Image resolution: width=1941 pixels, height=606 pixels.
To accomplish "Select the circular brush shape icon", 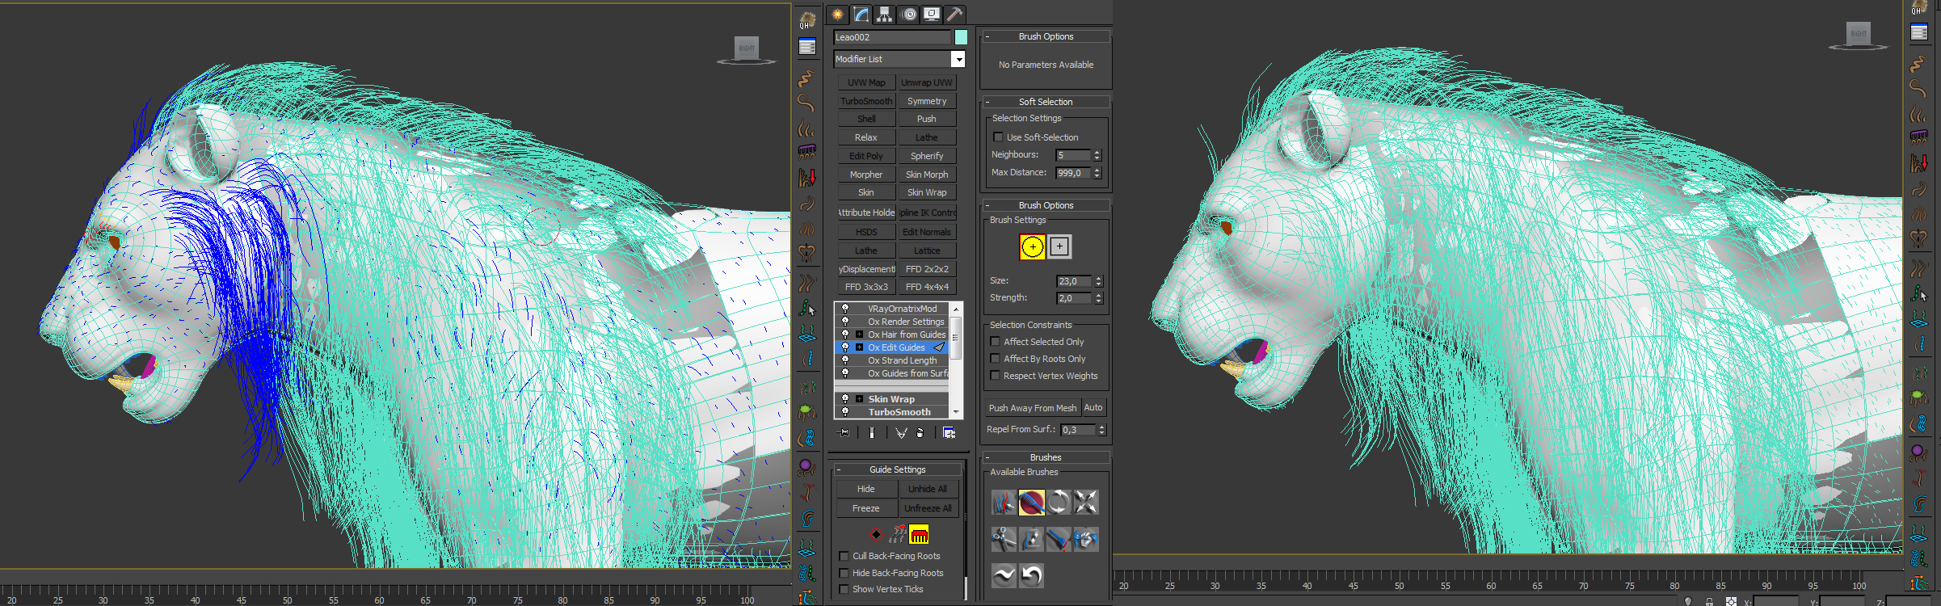I will point(1032,247).
